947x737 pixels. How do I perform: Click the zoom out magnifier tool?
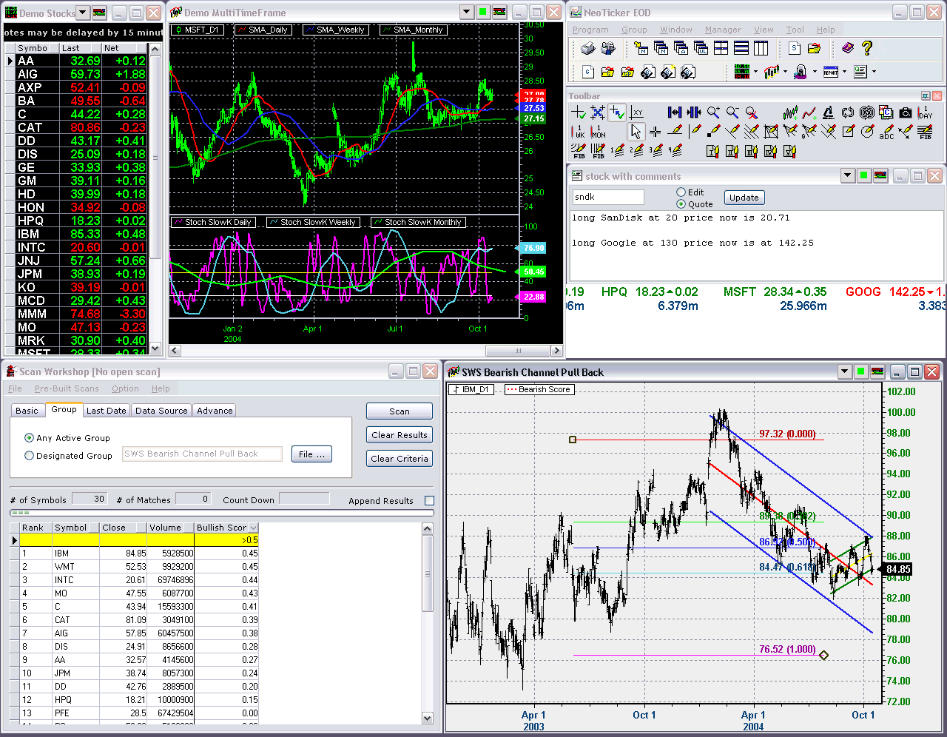coord(732,112)
